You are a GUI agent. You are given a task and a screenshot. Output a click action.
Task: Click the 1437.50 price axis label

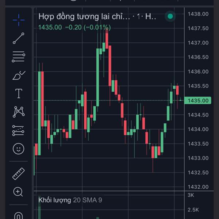click(198, 28)
